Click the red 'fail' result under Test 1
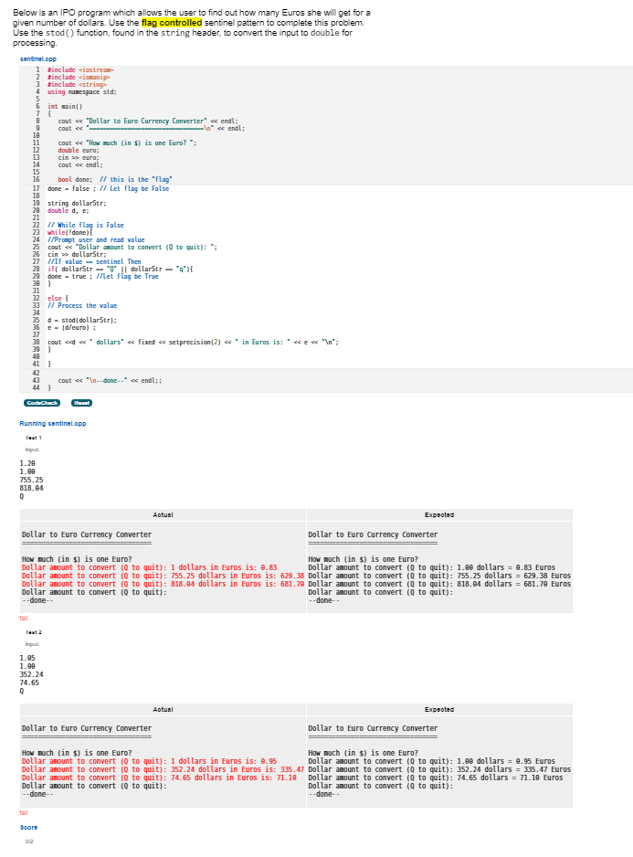633x857 pixels. click(24, 619)
